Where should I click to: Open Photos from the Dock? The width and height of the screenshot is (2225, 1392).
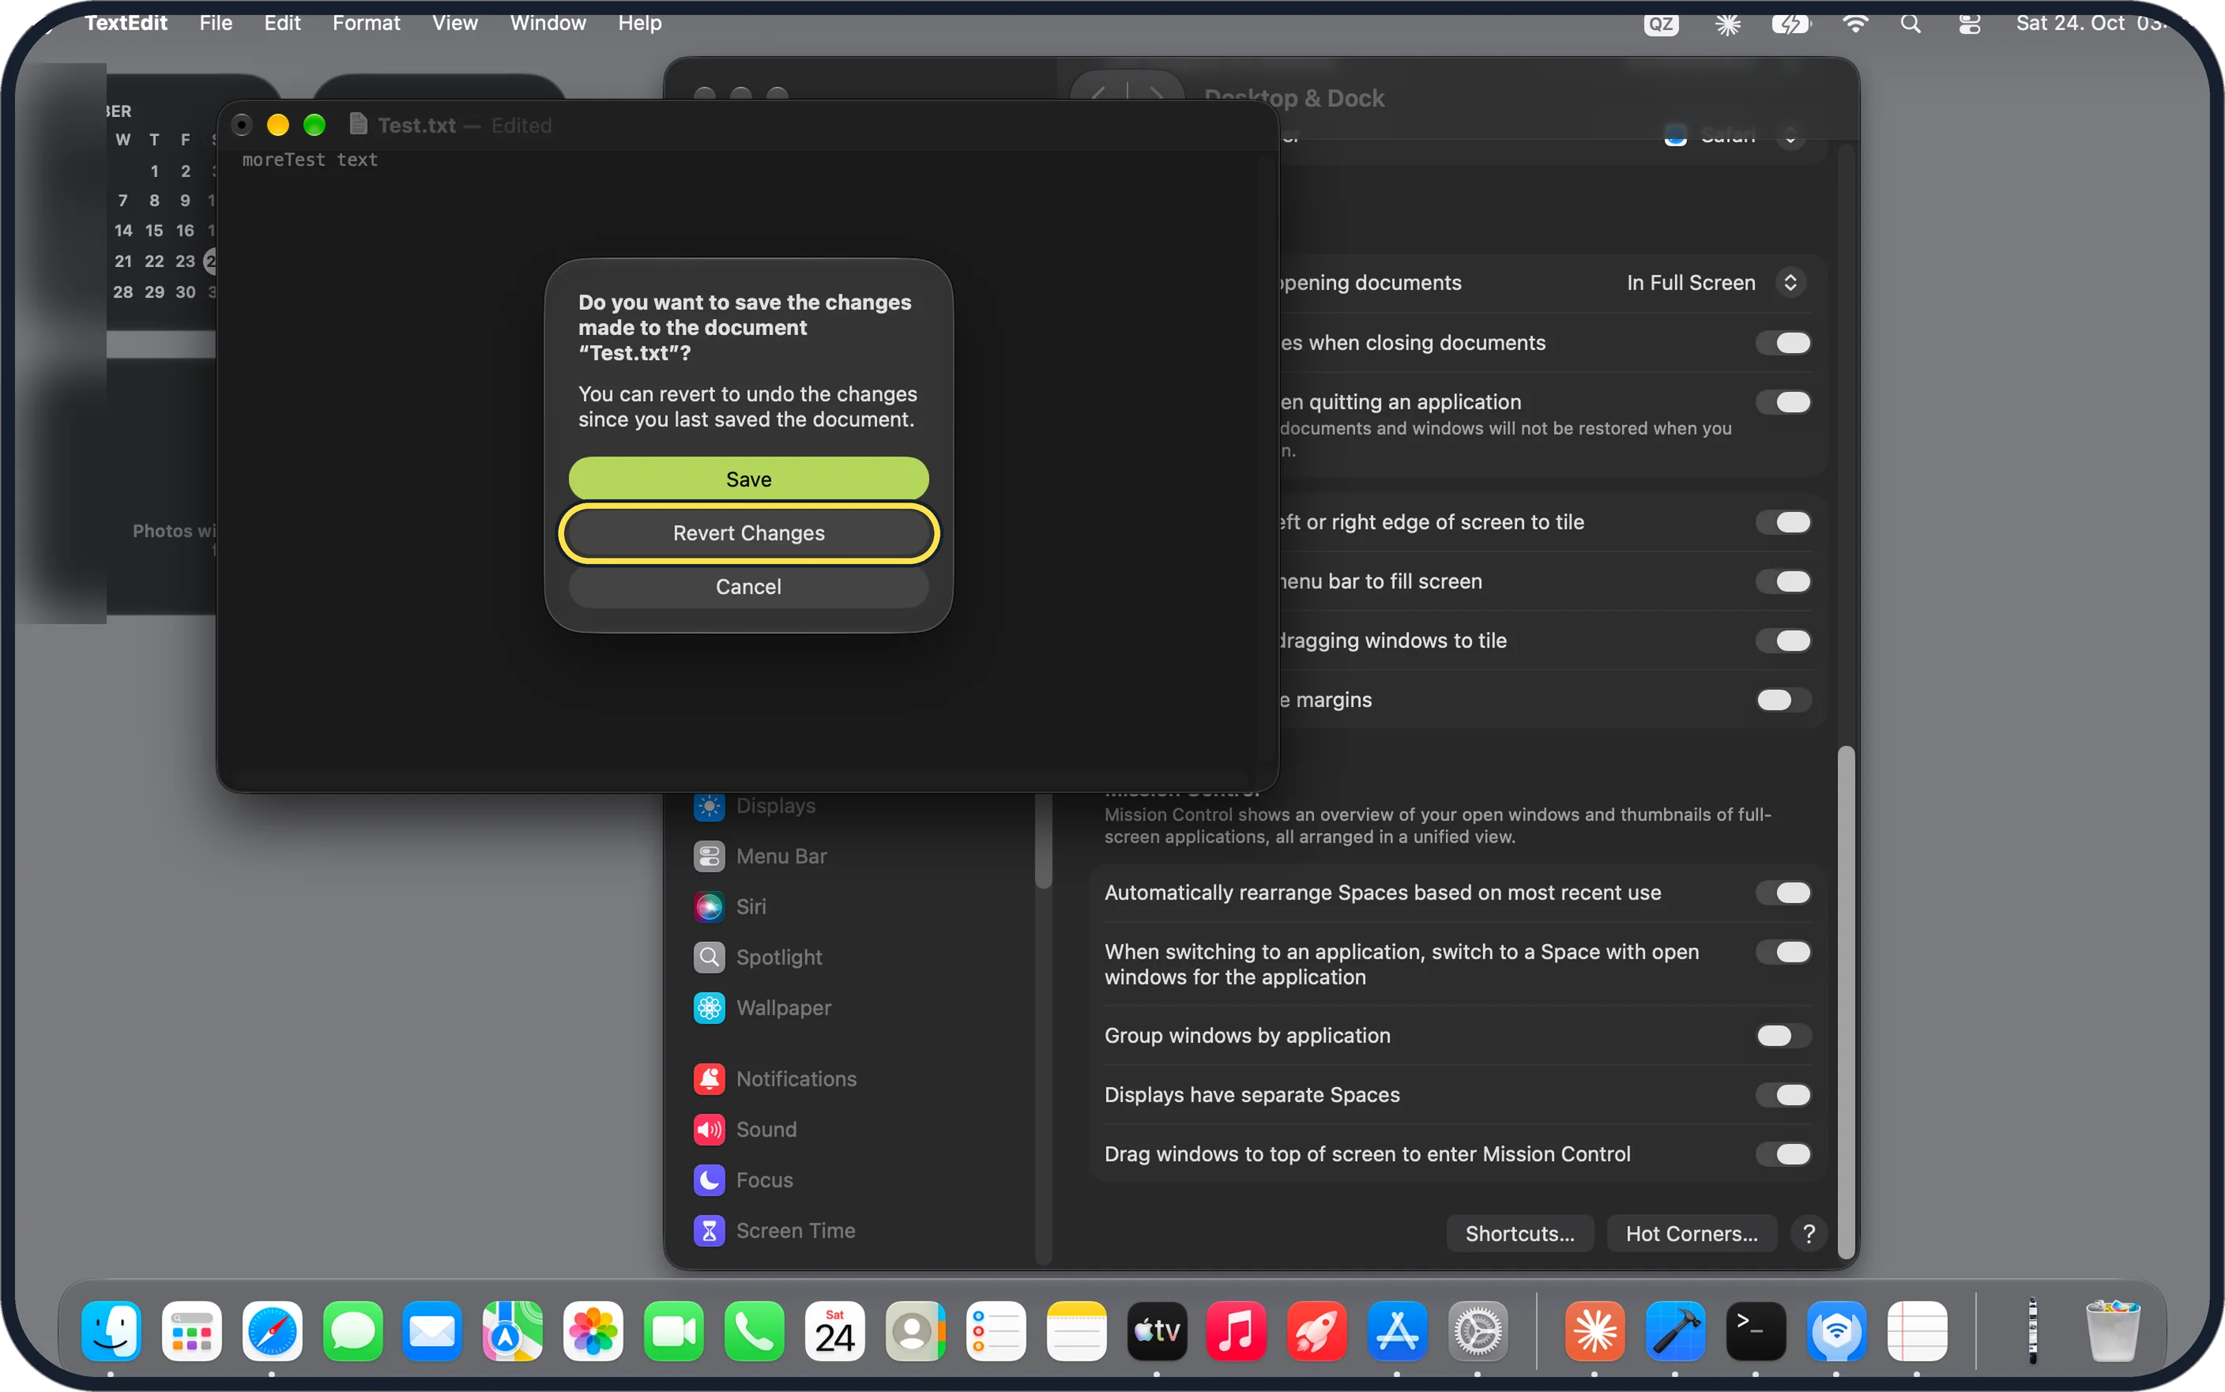pos(593,1330)
